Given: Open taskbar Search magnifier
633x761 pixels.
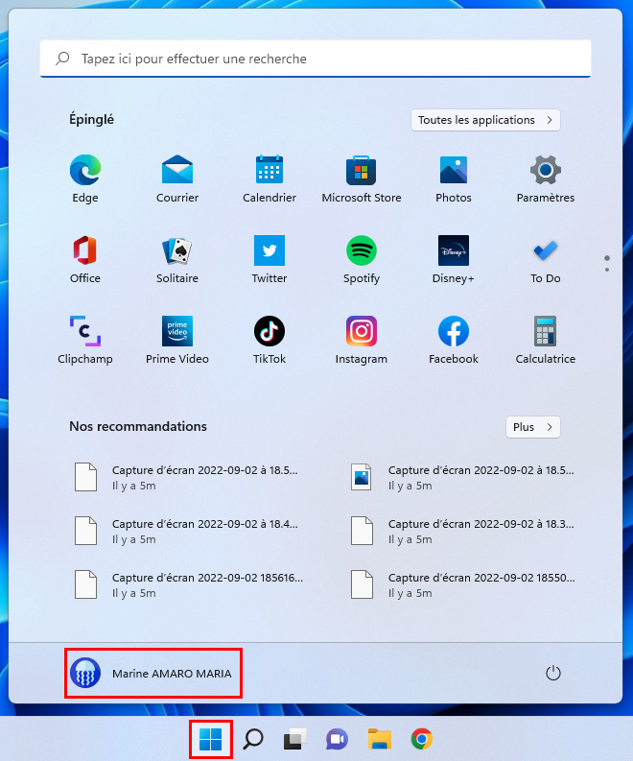Looking at the screenshot, I should click(x=253, y=739).
